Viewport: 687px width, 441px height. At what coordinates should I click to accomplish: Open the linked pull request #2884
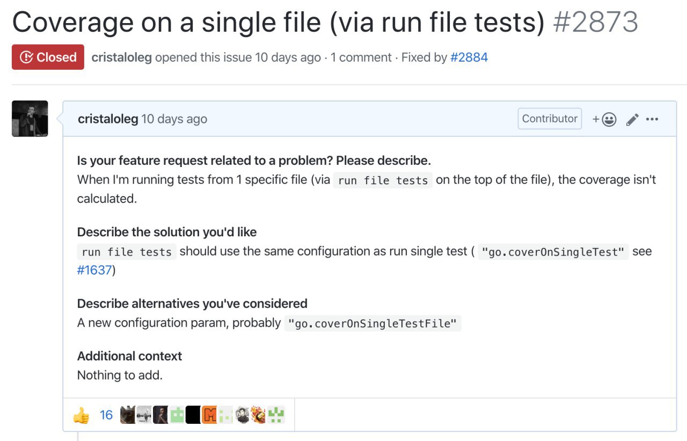(x=469, y=57)
